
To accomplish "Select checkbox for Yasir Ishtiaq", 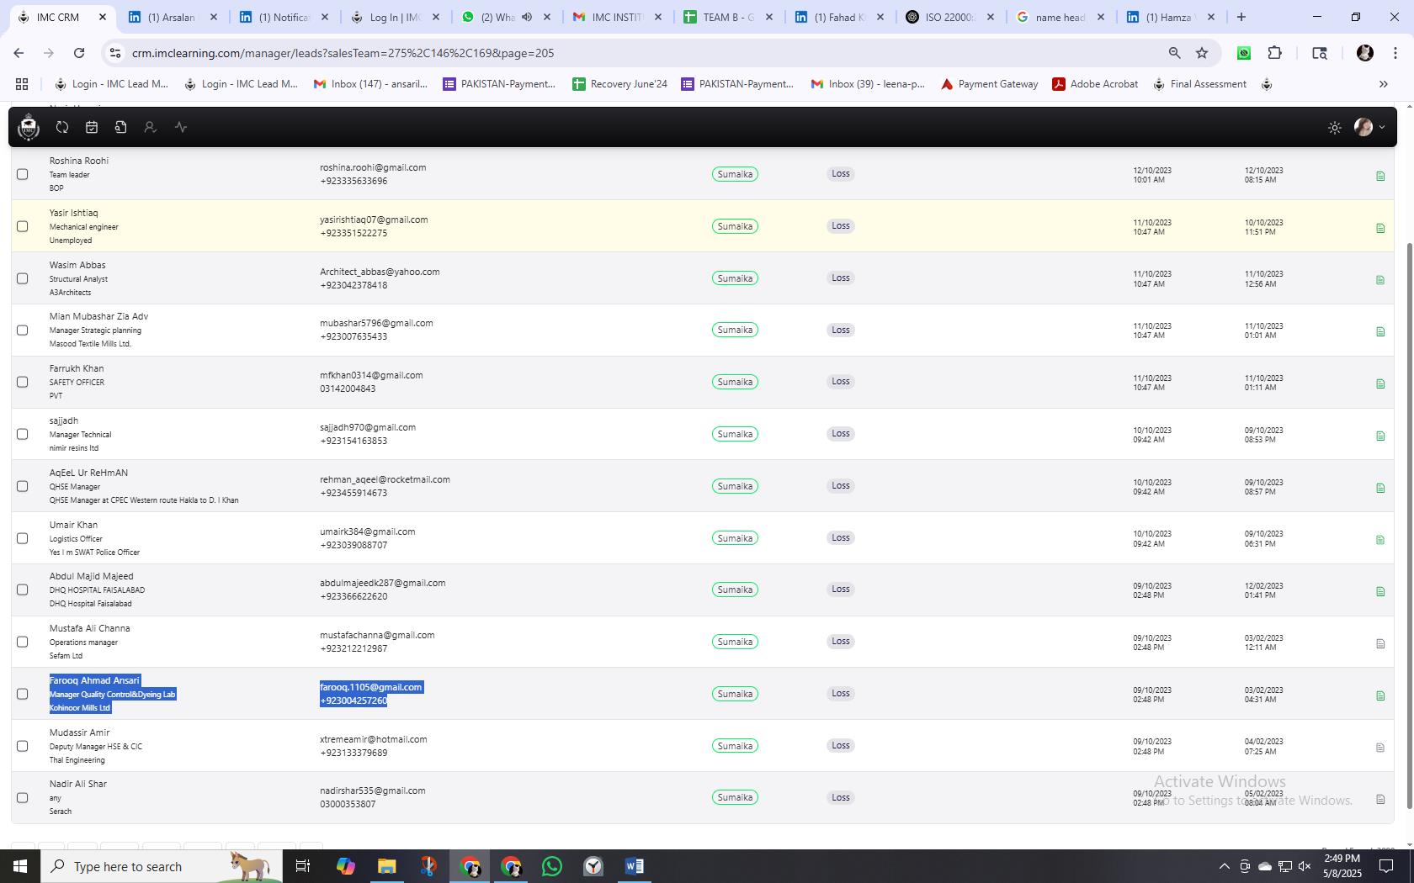I will coord(23,226).
